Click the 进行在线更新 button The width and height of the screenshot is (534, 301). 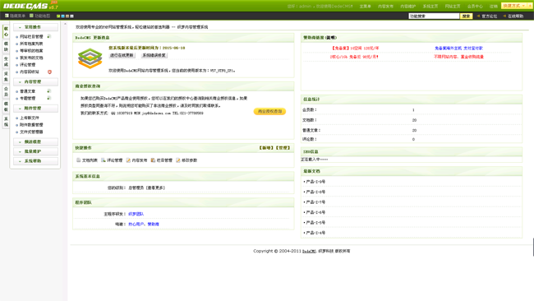click(122, 55)
